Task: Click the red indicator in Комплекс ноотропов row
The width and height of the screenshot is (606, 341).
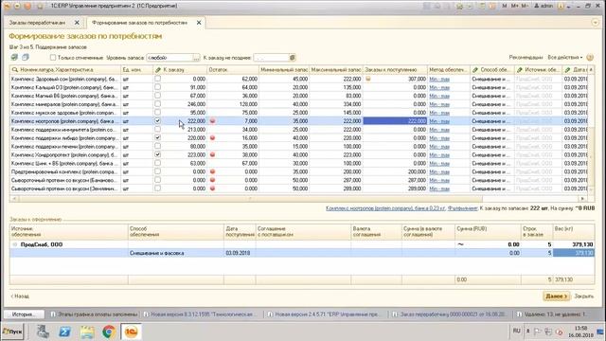Action: 212,121
